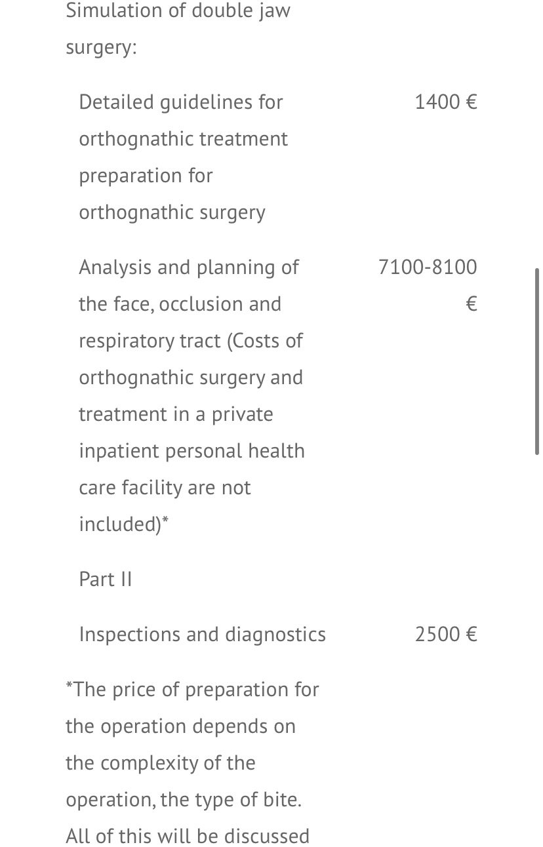Viewport: 543px width, 847px height.
Task: Click the page scrollbar handle
Action: tap(537, 361)
